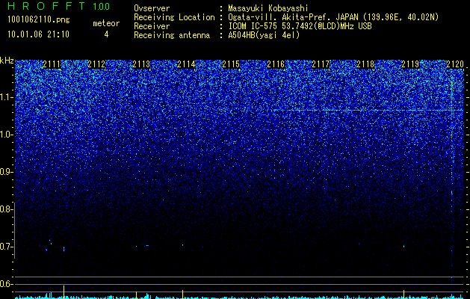Image resolution: width=470 pixels, height=299 pixels.
Task: Click the cyan signal level graph at bottom
Action: coord(239,297)
